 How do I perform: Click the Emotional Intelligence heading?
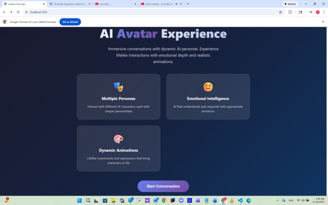coord(208,98)
